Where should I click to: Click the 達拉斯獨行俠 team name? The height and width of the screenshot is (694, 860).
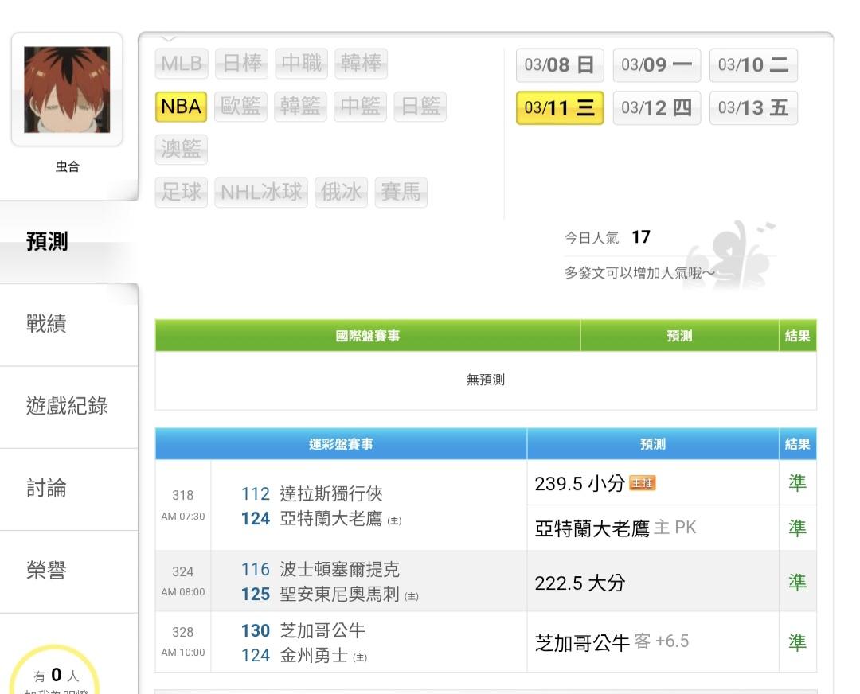click(330, 494)
